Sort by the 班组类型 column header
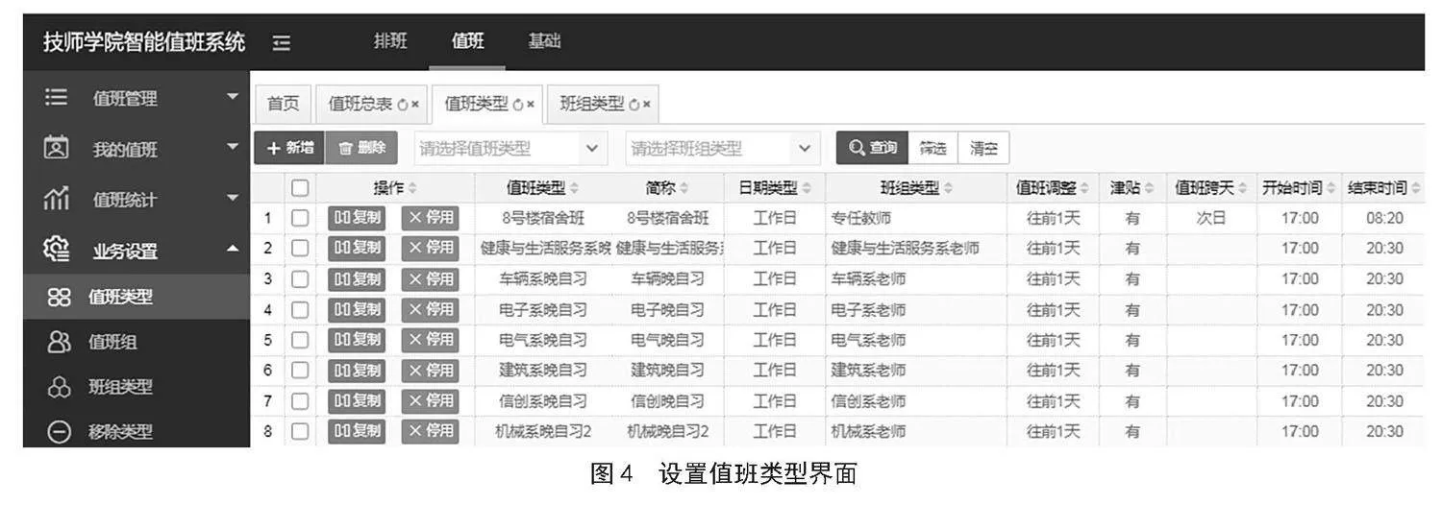The width and height of the screenshot is (1442, 505). tap(916, 188)
